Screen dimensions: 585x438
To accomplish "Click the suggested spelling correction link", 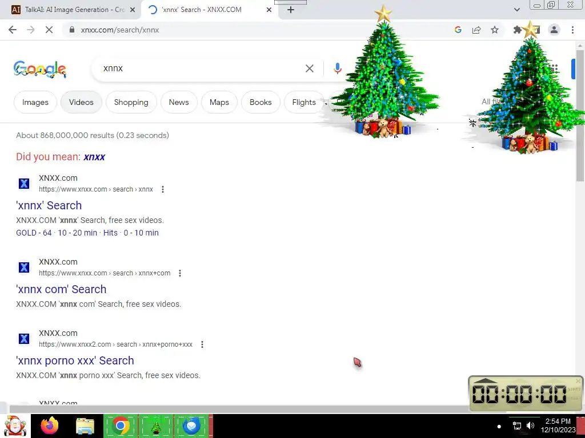I will [94, 157].
